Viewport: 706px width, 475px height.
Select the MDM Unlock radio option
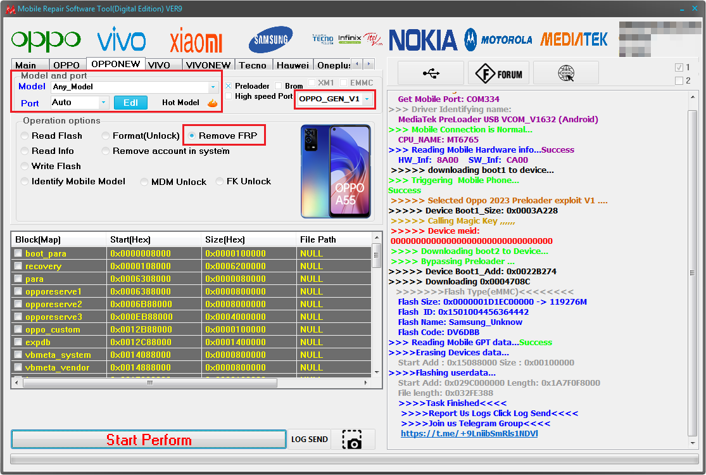[144, 182]
